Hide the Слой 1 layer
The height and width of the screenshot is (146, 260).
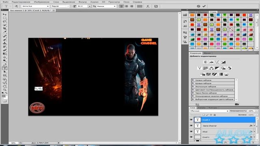coord(191,137)
